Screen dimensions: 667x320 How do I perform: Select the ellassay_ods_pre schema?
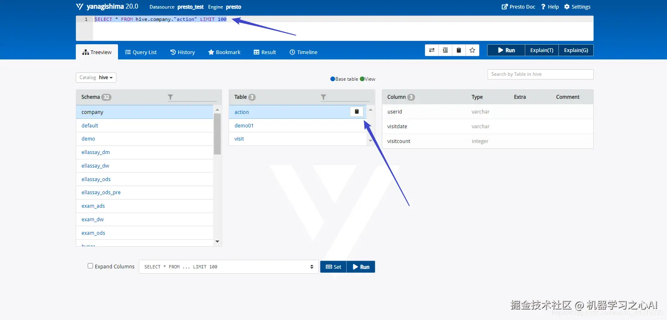[x=145, y=193]
